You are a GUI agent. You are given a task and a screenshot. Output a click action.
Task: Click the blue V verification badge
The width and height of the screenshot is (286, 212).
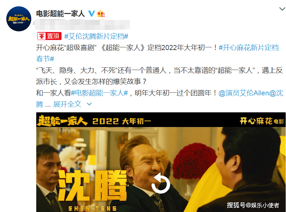(91, 14)
